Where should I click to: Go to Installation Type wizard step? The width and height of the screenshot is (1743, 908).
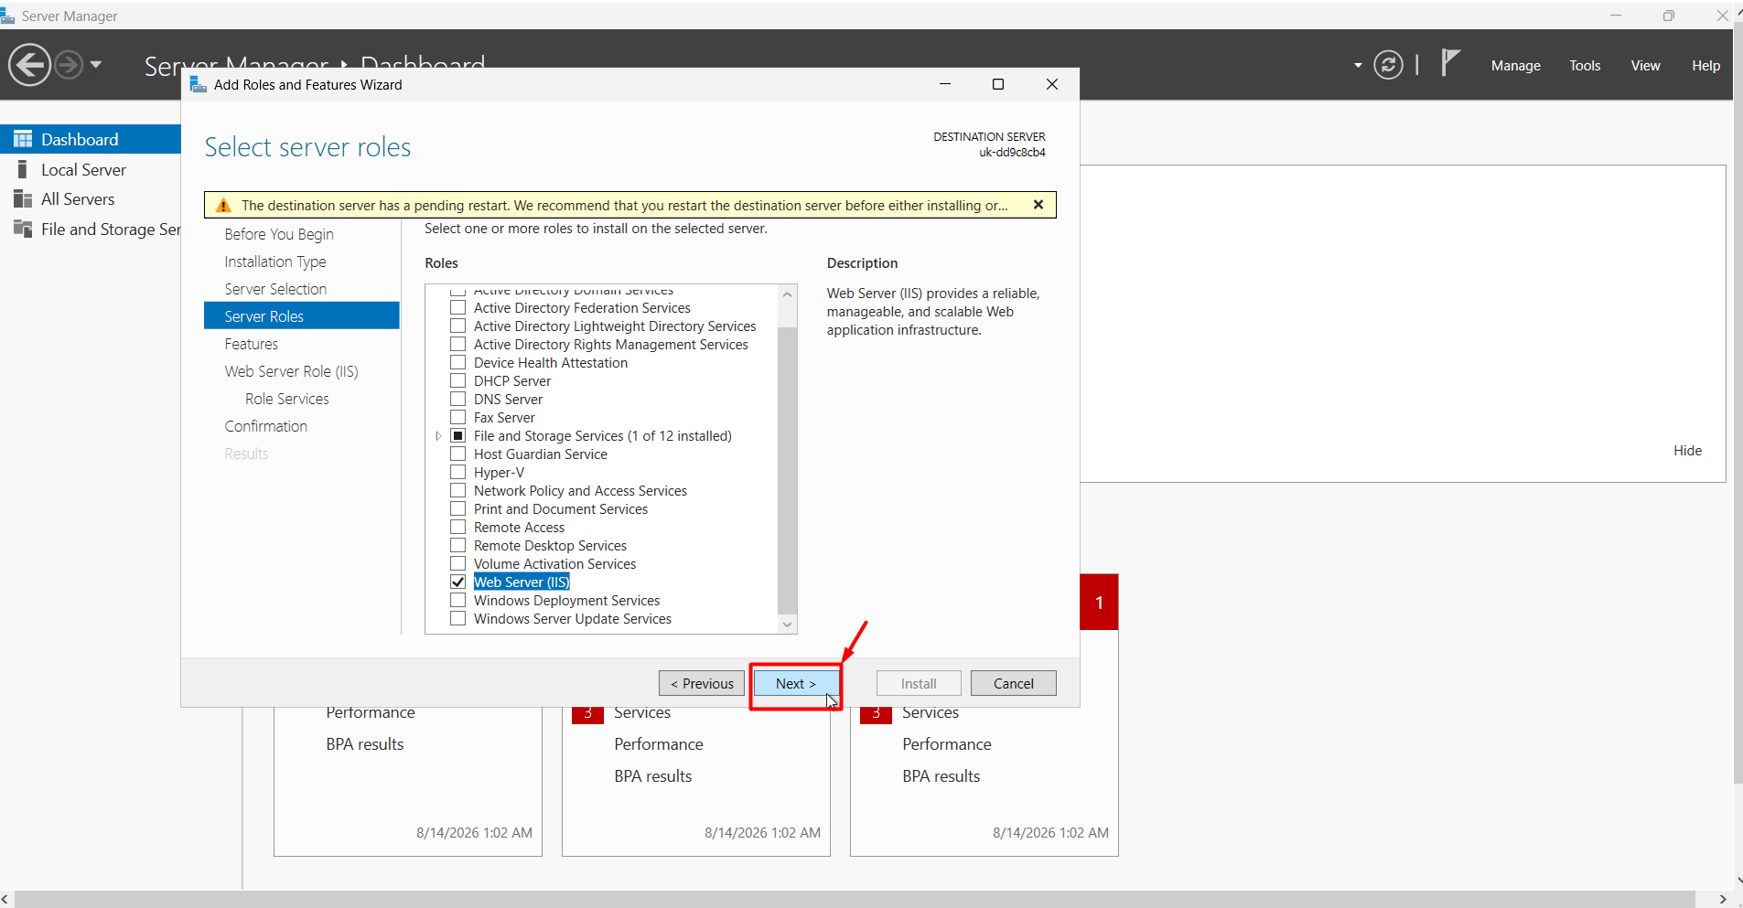coord(275,262)
